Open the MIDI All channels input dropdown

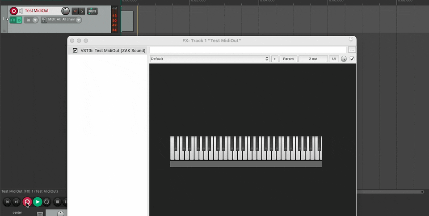tap(64, 20)
